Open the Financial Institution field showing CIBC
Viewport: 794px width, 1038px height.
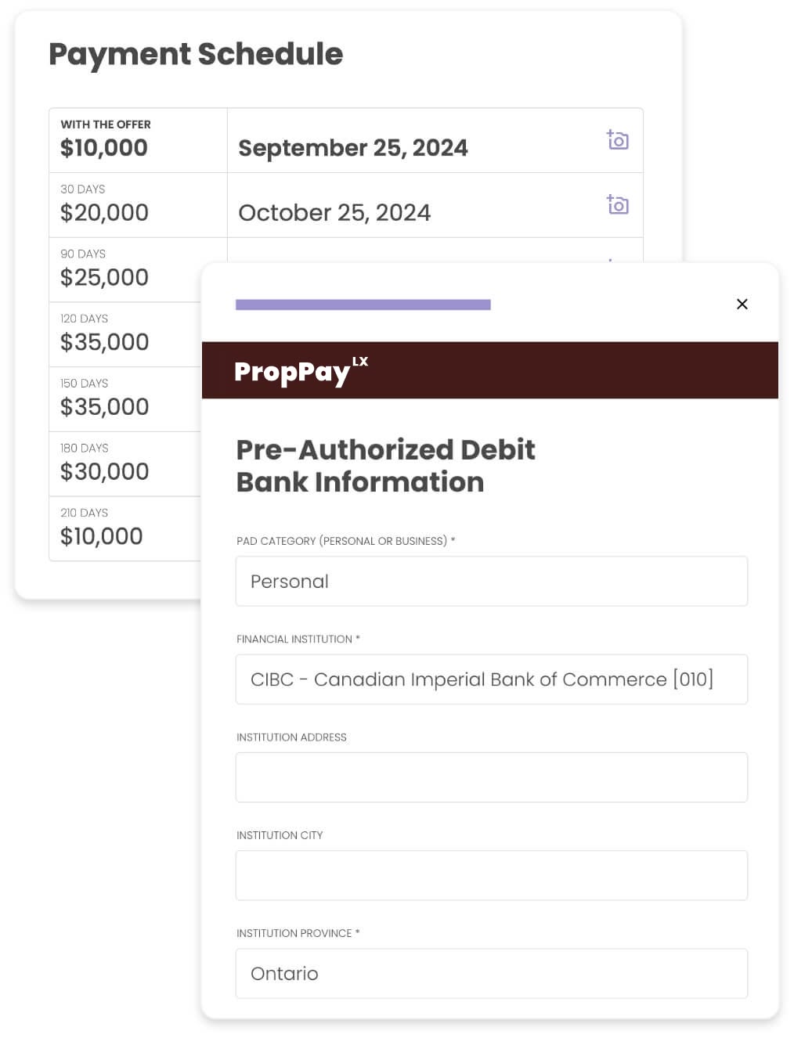[492, 679]
